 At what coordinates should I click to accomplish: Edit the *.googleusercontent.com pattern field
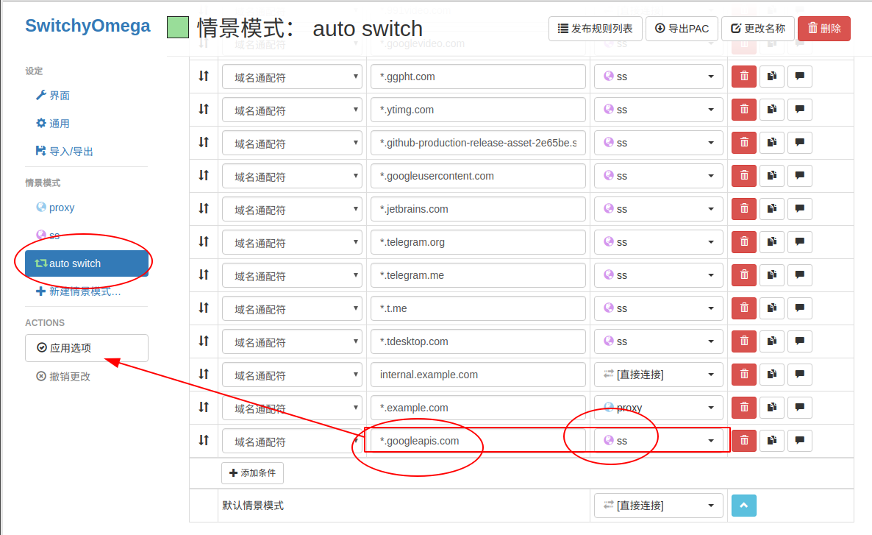pos(478,176)
